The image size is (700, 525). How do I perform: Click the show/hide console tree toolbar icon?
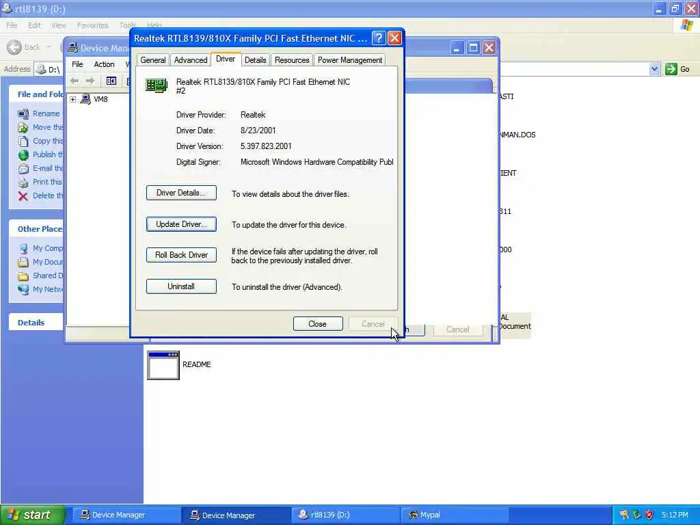pos(111,81)
